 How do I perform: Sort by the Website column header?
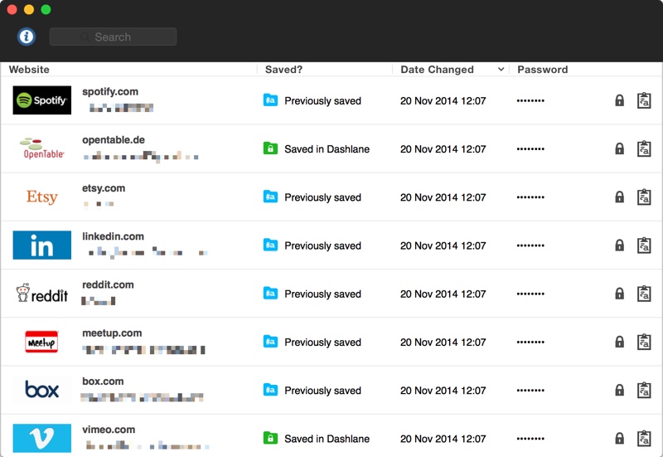point(29,70)
